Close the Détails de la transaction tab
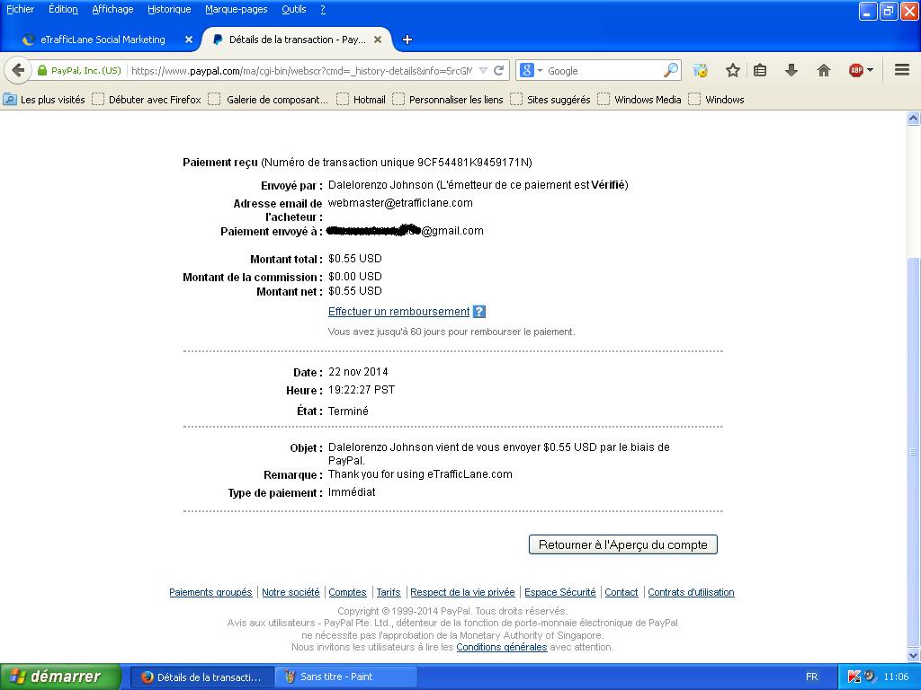Screen dimensions: 921x690 (x=378, y=40)
